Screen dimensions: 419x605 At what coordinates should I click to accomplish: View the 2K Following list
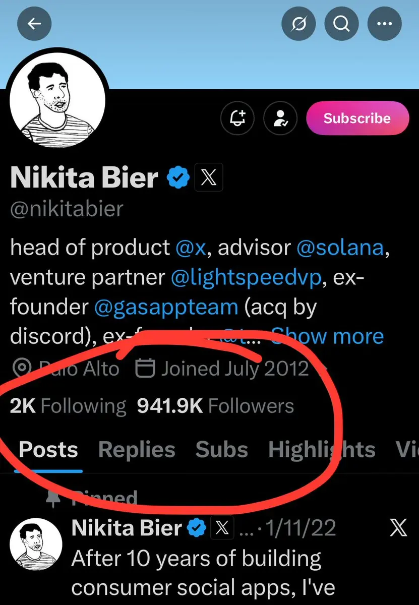68,406
